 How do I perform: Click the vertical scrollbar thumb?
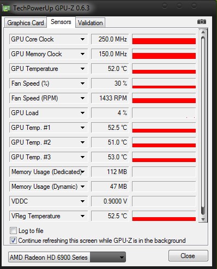tap(203, 125)
